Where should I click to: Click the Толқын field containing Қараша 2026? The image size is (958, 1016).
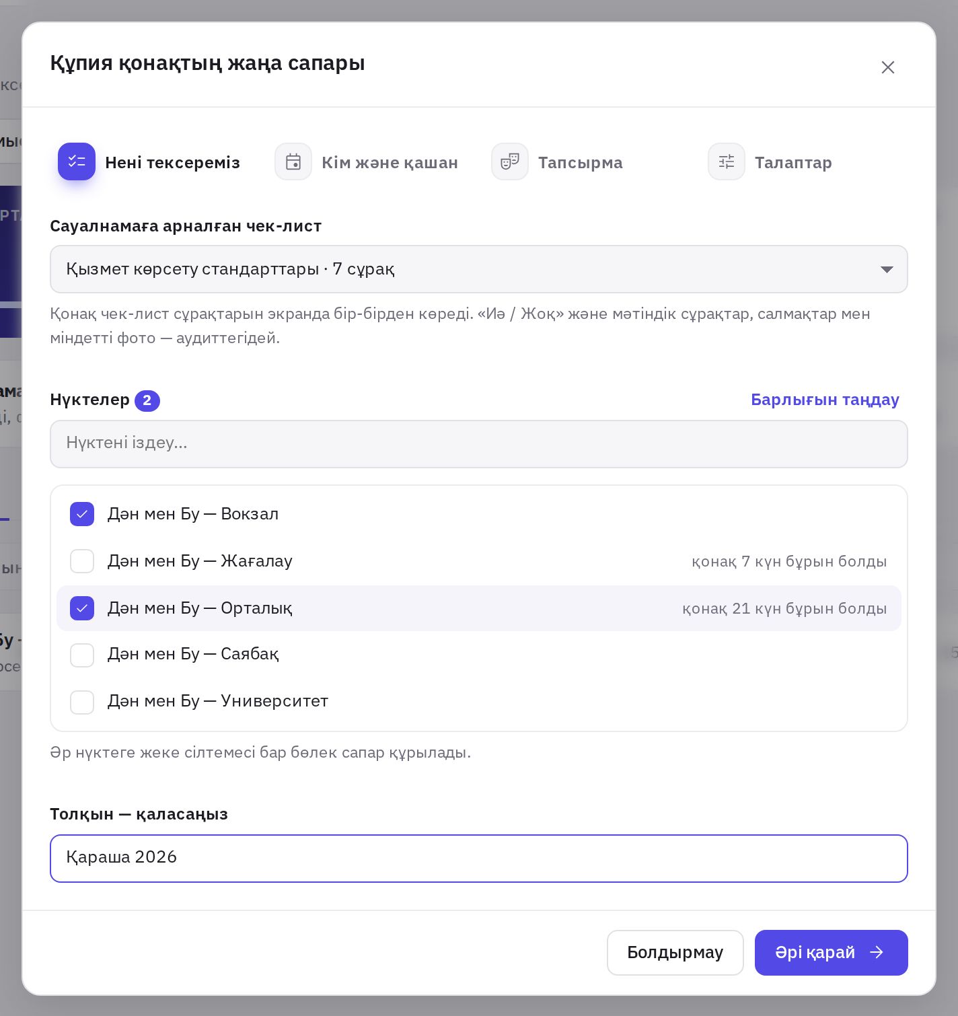point(479,859)
